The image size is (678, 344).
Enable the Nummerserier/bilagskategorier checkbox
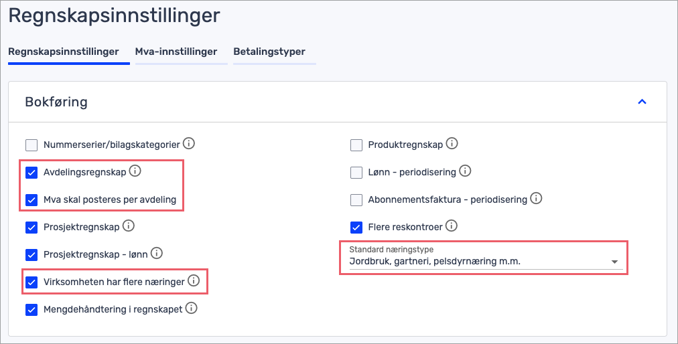(x=31, y=145)
